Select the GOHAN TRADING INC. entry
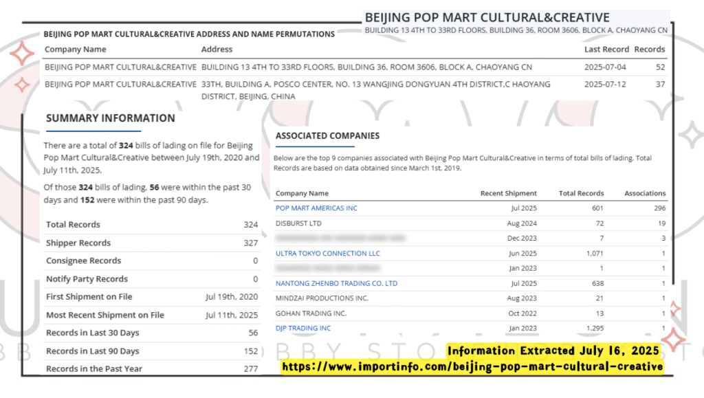This screenshot has height=398, width=704. pyautogui.click(x=311, y=313)
